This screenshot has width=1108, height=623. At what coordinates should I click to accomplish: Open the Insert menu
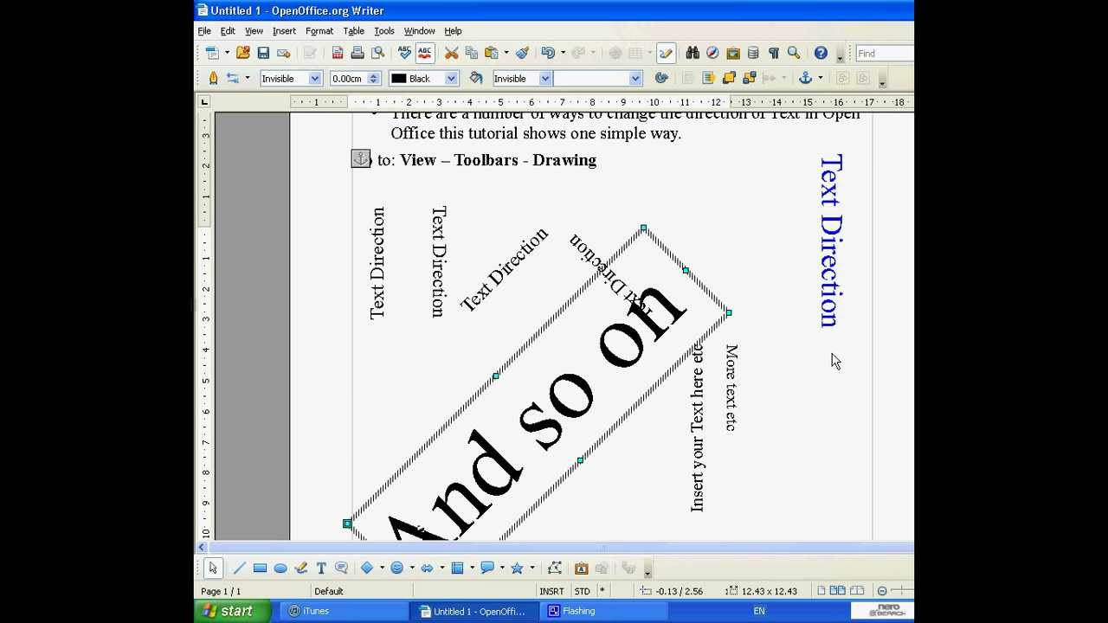tap(284, 31)
